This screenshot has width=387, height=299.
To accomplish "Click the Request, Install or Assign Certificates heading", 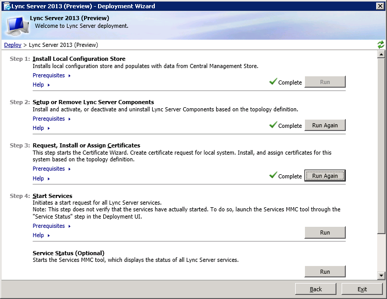I will 86,145.
